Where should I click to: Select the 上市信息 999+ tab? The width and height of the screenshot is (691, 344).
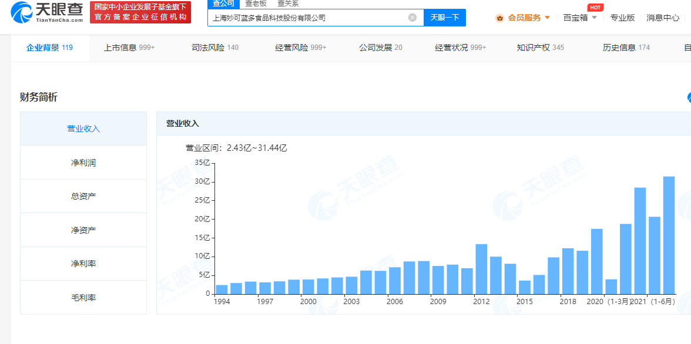point(129,48)
